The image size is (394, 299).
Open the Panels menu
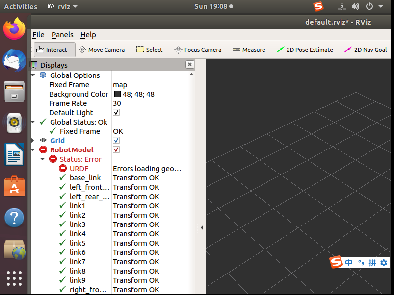(62, 35)
